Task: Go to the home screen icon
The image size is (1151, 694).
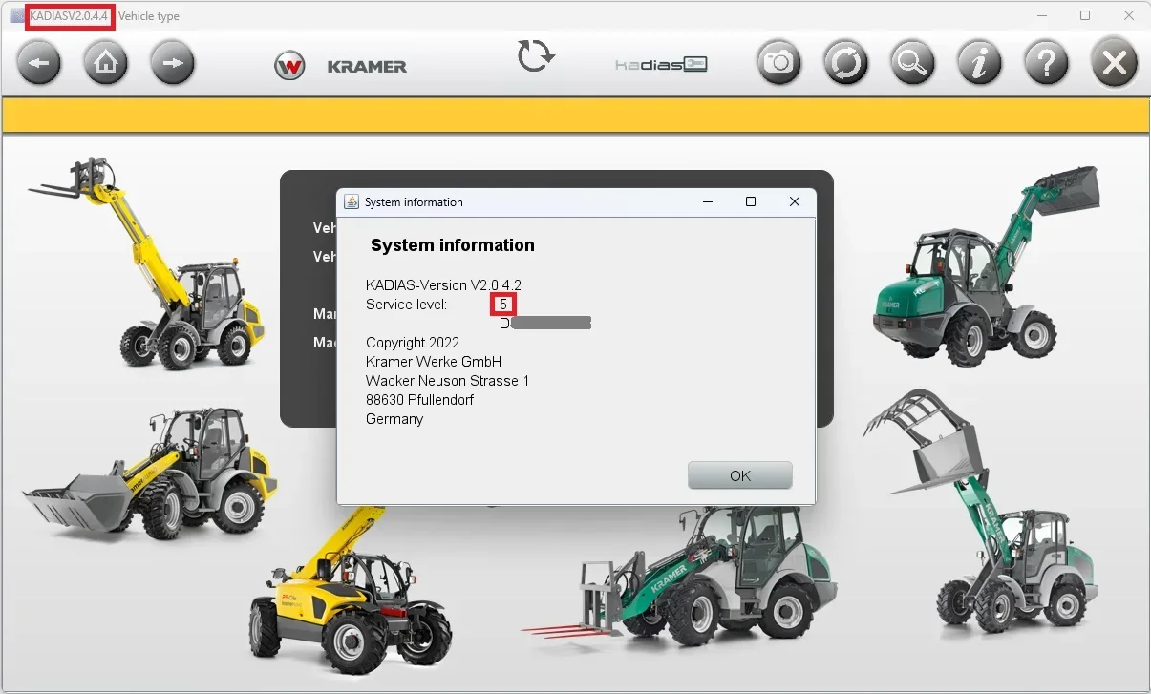Action: point(105,61)
